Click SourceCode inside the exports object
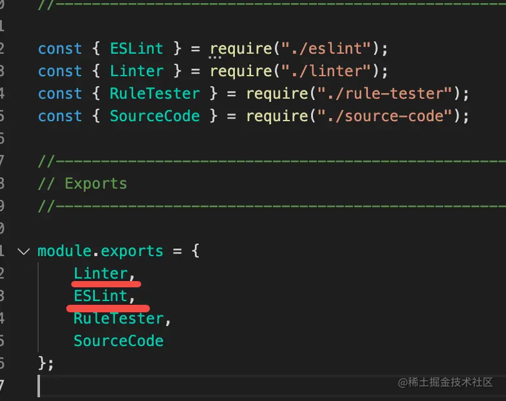 pyautogui.click(x=118, y=341)
